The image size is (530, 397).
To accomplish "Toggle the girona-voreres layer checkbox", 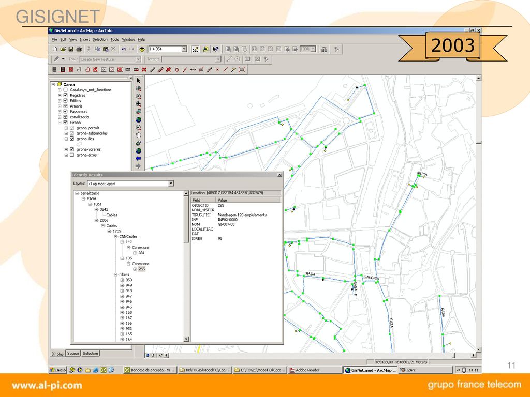I will [x=71, y=149].
